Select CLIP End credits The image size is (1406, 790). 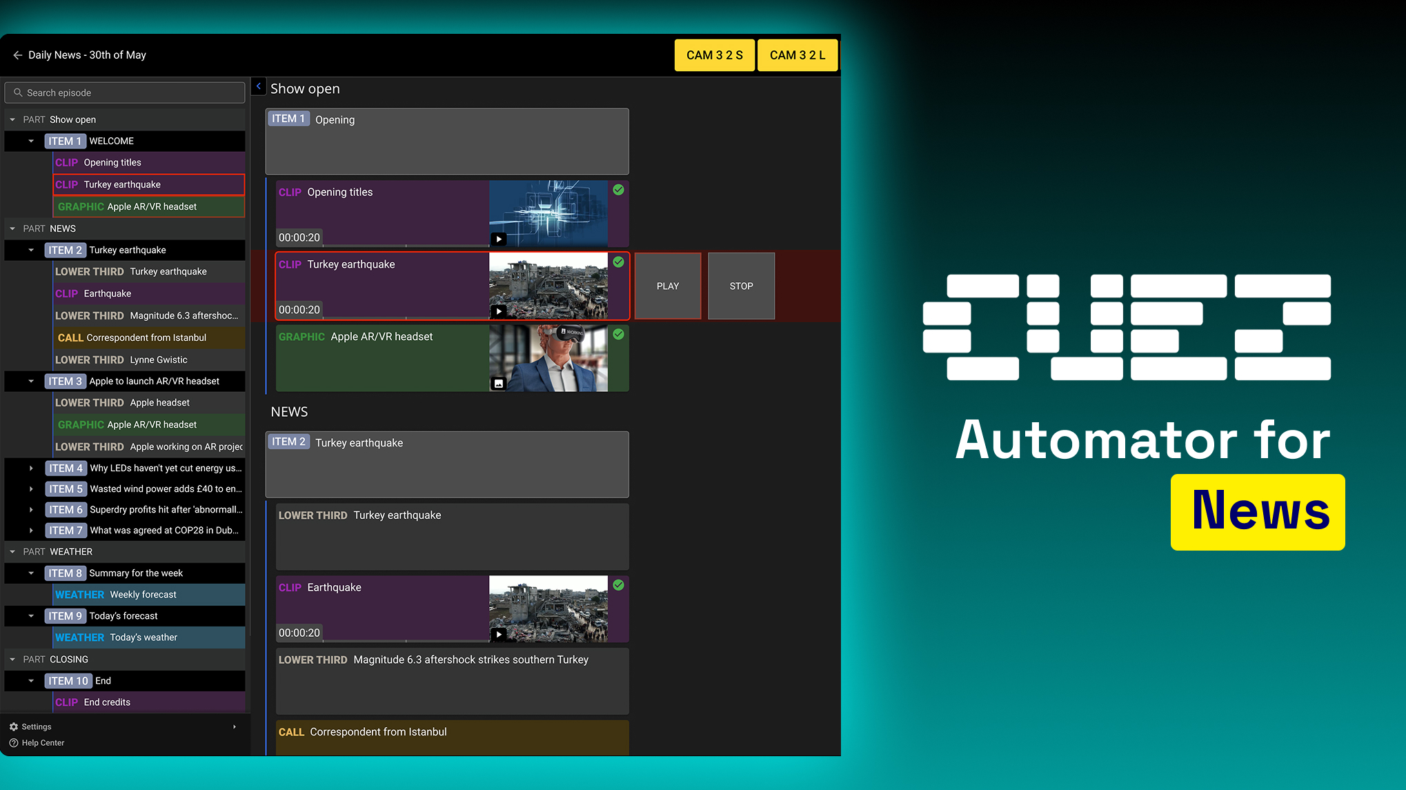pyautogui.click(x=149, y=702)
